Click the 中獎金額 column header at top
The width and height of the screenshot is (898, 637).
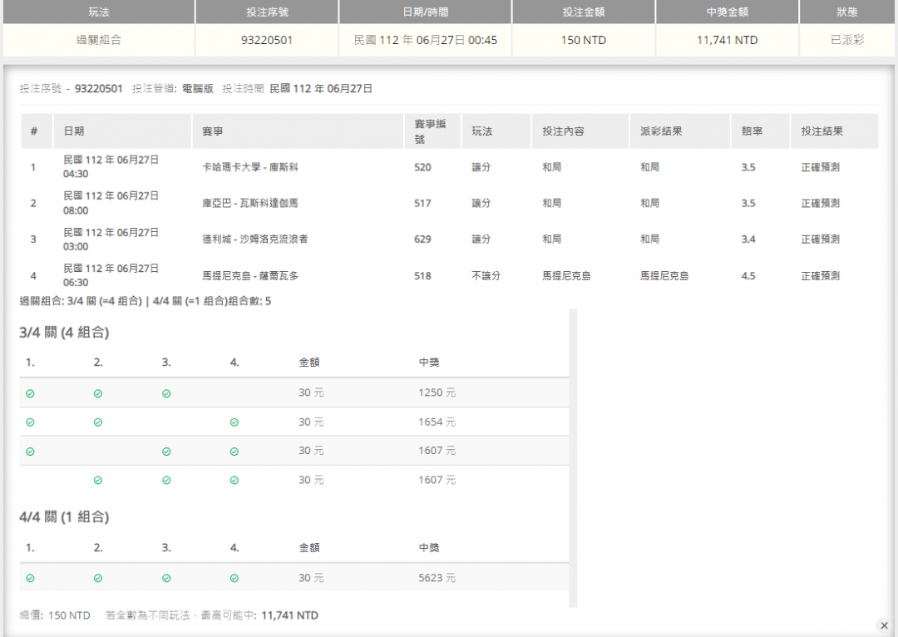coord(727,12)
